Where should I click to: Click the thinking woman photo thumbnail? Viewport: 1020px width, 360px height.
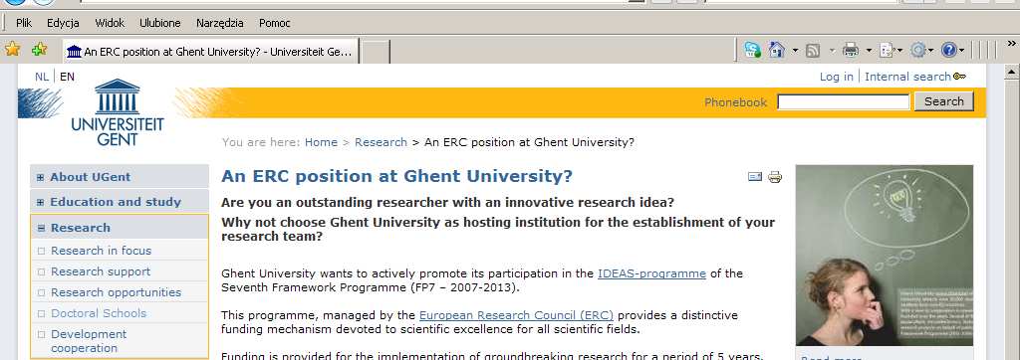tap(885, 256)
